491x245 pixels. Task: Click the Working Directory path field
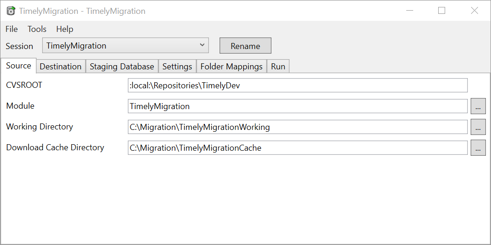point(297,127)
